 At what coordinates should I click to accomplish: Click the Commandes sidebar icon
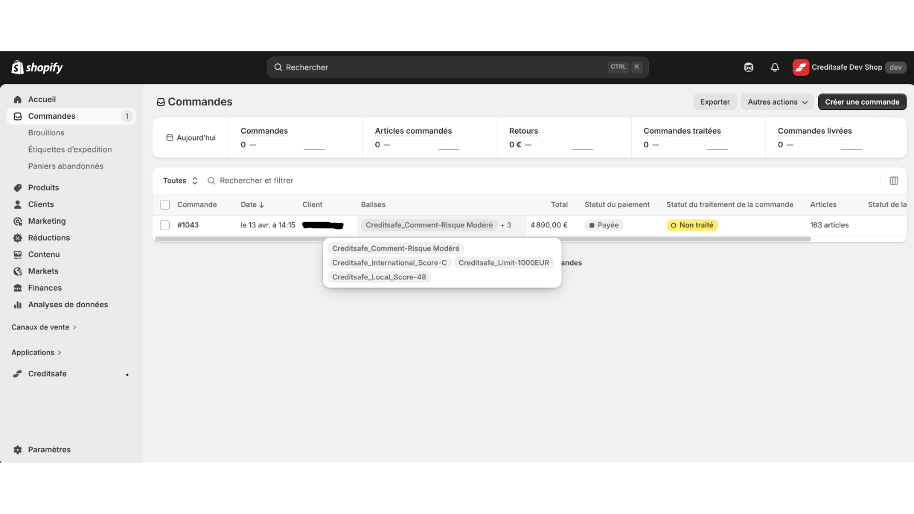18,116
